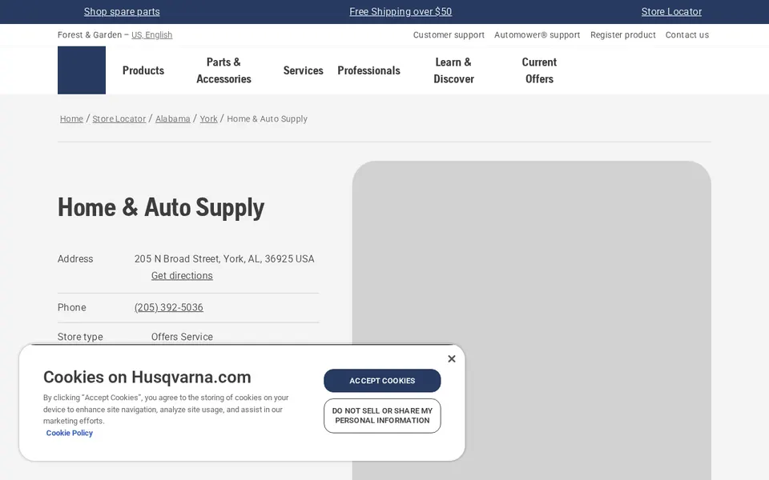Open the Cookie Policy link
The height and width of the screenshot is (480, 769).
pyautogui.click(x=69, y=433)
